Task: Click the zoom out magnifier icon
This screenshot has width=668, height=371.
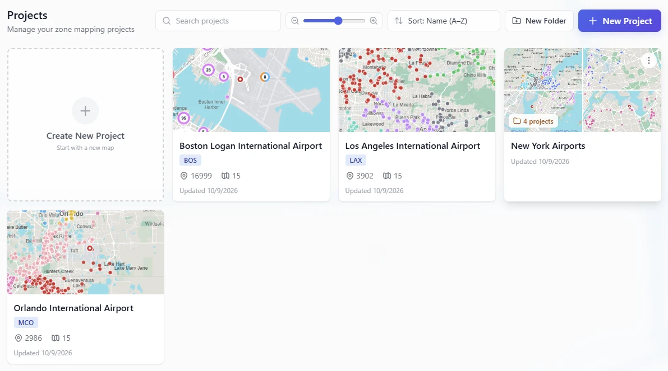Action: [x=295, y=21]
